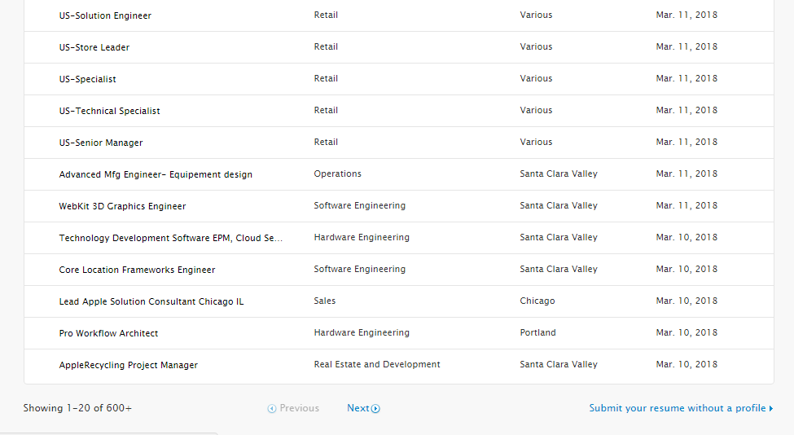Go to Next page of results
This screenshot has width=794, height=435.
pos(358,408)
